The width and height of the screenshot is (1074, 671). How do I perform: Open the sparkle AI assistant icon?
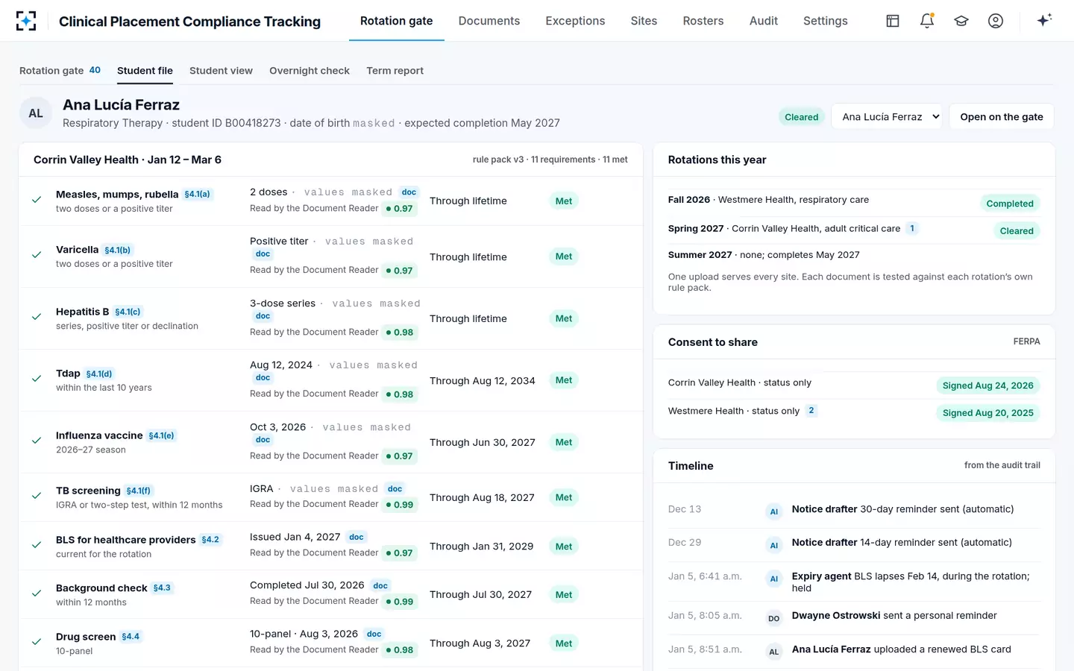(x=1044, y=20)
